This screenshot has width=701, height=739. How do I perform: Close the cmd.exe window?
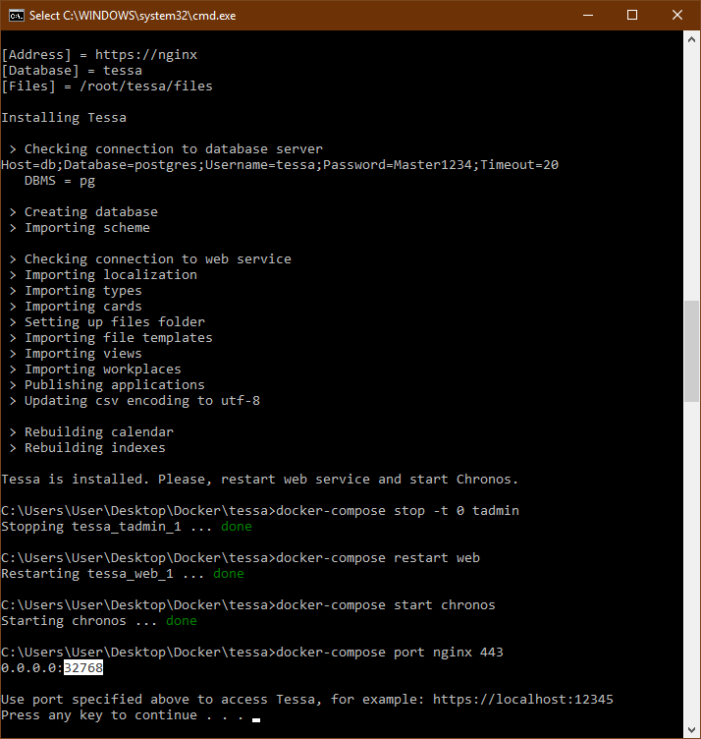(677, 15)
